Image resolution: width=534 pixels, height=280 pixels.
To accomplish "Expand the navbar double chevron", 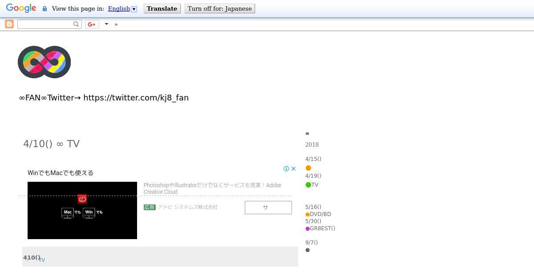I will point(116,24).
